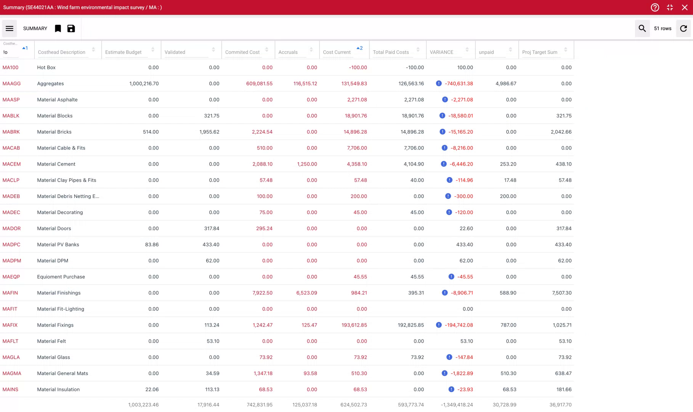Image resolution: width=693 pixels, height=412 pixels.
Task: Sort by Estimate Budget column arrows
Action: 153,50
